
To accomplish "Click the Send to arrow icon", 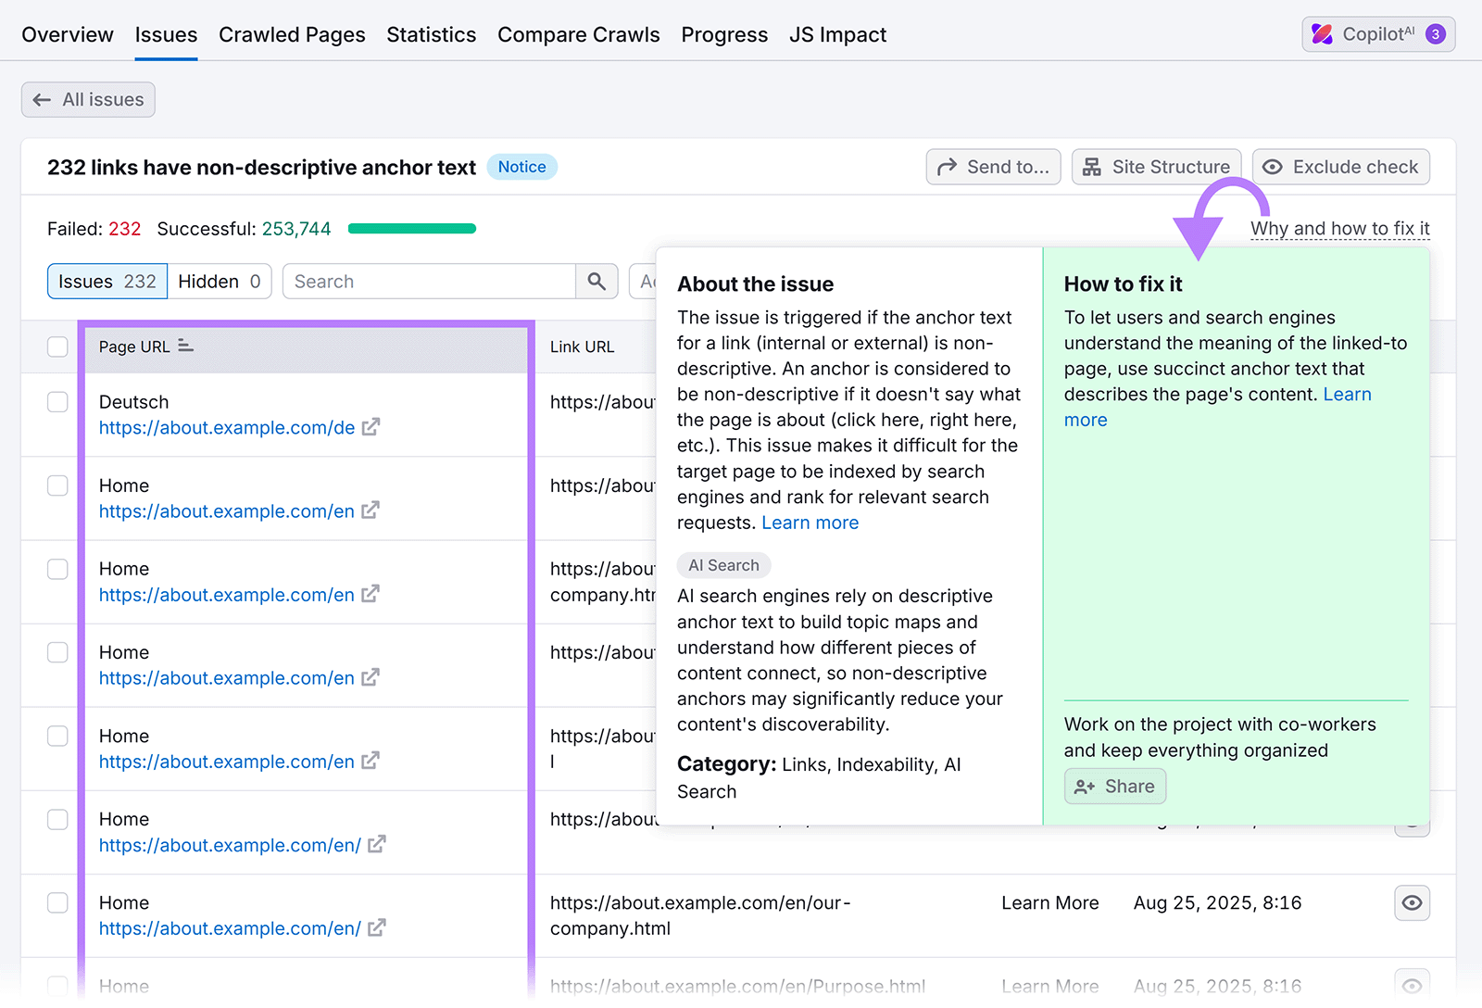I will [x=948, y=167].
